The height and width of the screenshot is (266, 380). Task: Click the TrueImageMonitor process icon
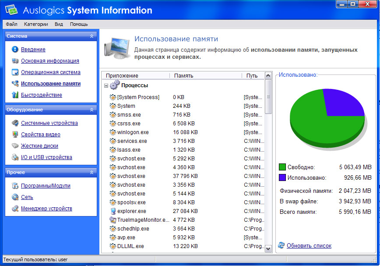coord(113,220)
